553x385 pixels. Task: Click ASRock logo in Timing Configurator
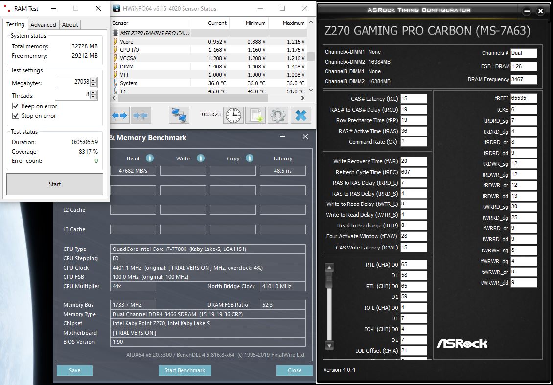(462, 343)
